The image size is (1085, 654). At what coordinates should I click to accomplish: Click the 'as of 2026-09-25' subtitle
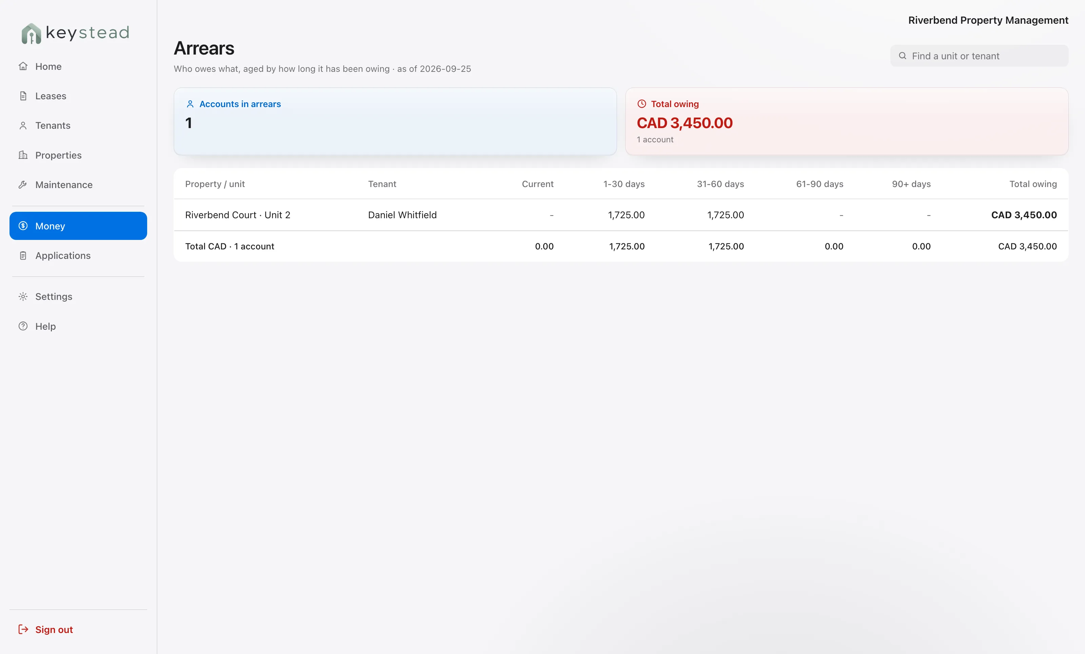[434, 69]
